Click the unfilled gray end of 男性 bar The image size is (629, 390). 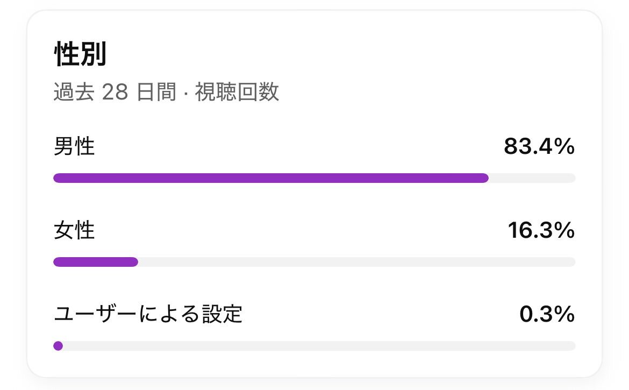point(532,178)
